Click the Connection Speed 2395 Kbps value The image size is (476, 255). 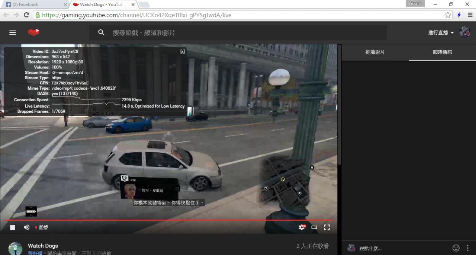131,100
